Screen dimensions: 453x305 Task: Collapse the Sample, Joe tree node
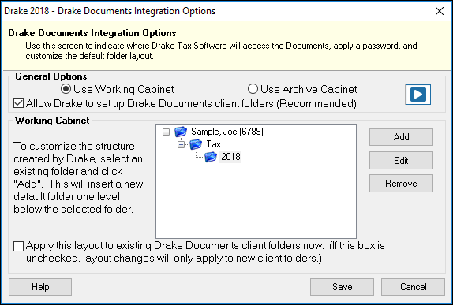166,132
